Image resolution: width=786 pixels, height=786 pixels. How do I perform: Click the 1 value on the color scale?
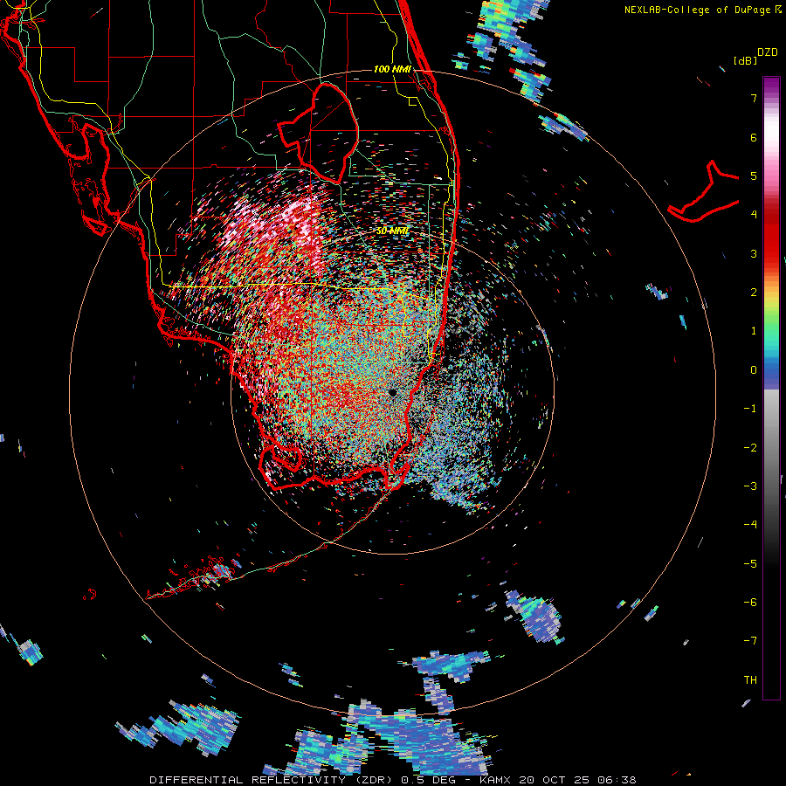pyautogui.click(x=754, y=331)
